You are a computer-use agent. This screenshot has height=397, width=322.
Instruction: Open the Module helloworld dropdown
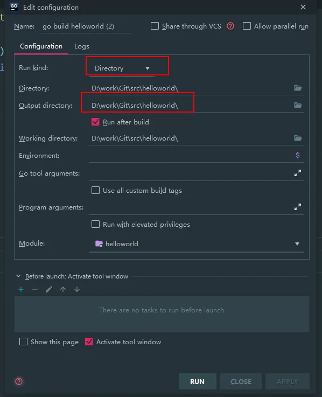(197, 244)
